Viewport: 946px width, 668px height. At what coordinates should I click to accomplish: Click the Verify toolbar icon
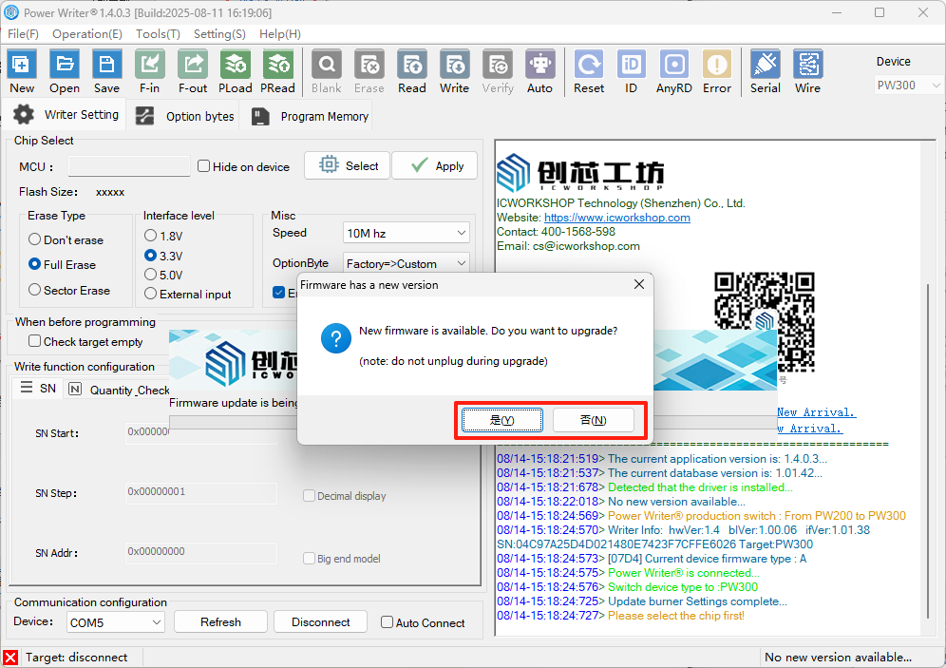498,71
